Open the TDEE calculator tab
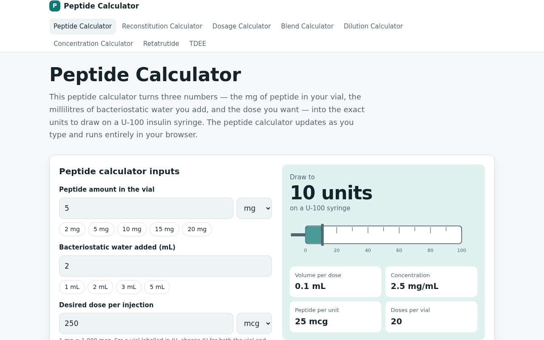Image resolution: width=544 pixels, height=340 pixels. 198,44
